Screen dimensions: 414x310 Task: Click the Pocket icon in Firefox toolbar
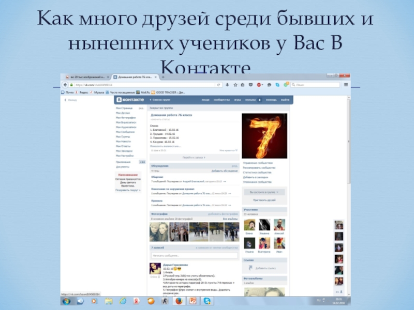pyautogui.click(x=250, y=85)
